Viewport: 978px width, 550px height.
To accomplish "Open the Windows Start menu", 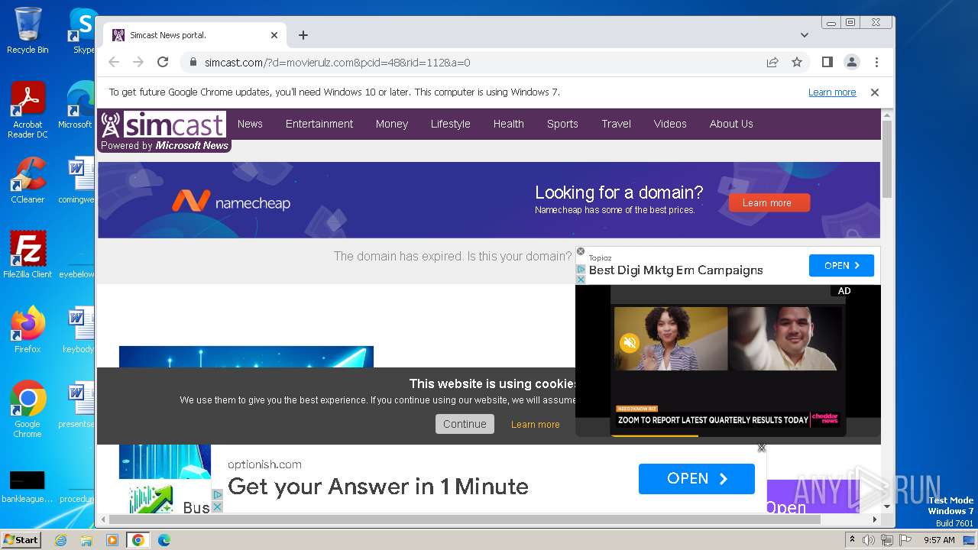I will pos(21,540).
